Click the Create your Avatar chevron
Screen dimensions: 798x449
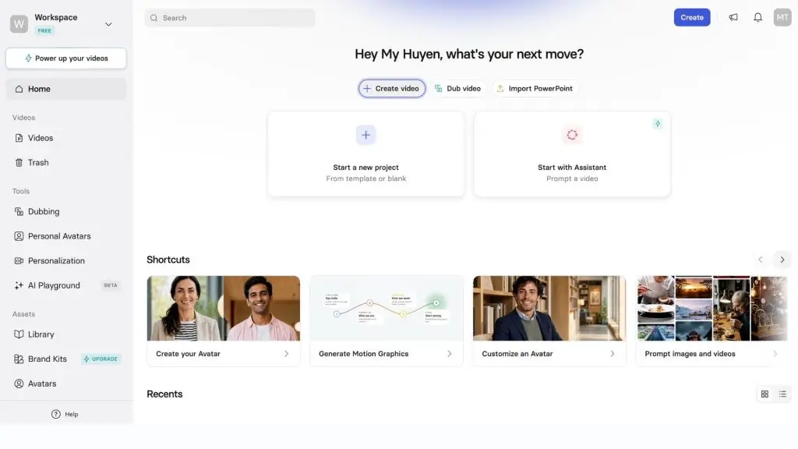[x=287, y=354]
